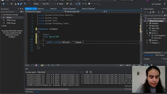Click the Clear All output icon
The width and height of the screenshot is (167, 94).
[87, 72]
